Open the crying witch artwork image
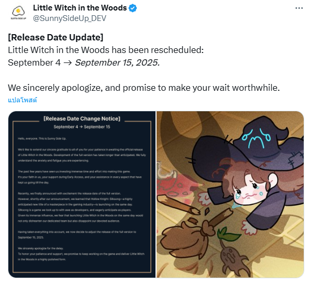The image size is (311, 285). point(230,194)
